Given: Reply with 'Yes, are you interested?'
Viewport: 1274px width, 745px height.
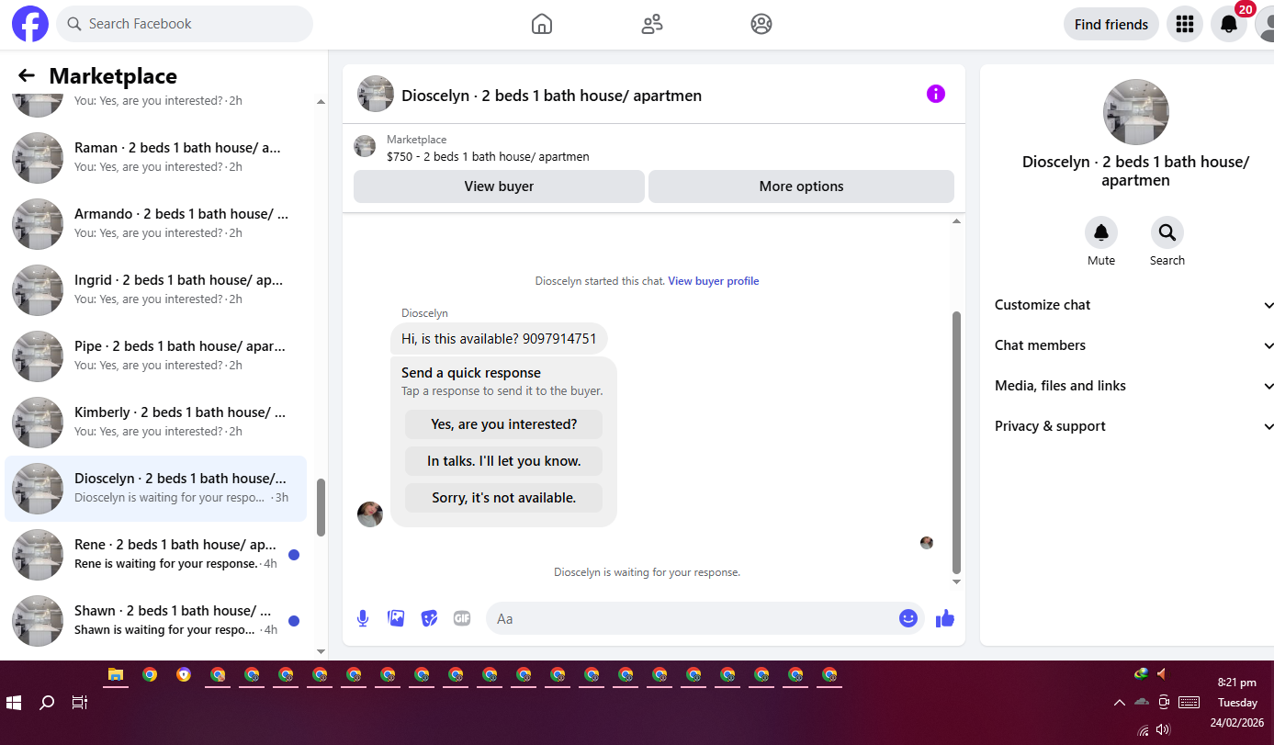Looking at the screenshot, I should [x=503, y=424].
